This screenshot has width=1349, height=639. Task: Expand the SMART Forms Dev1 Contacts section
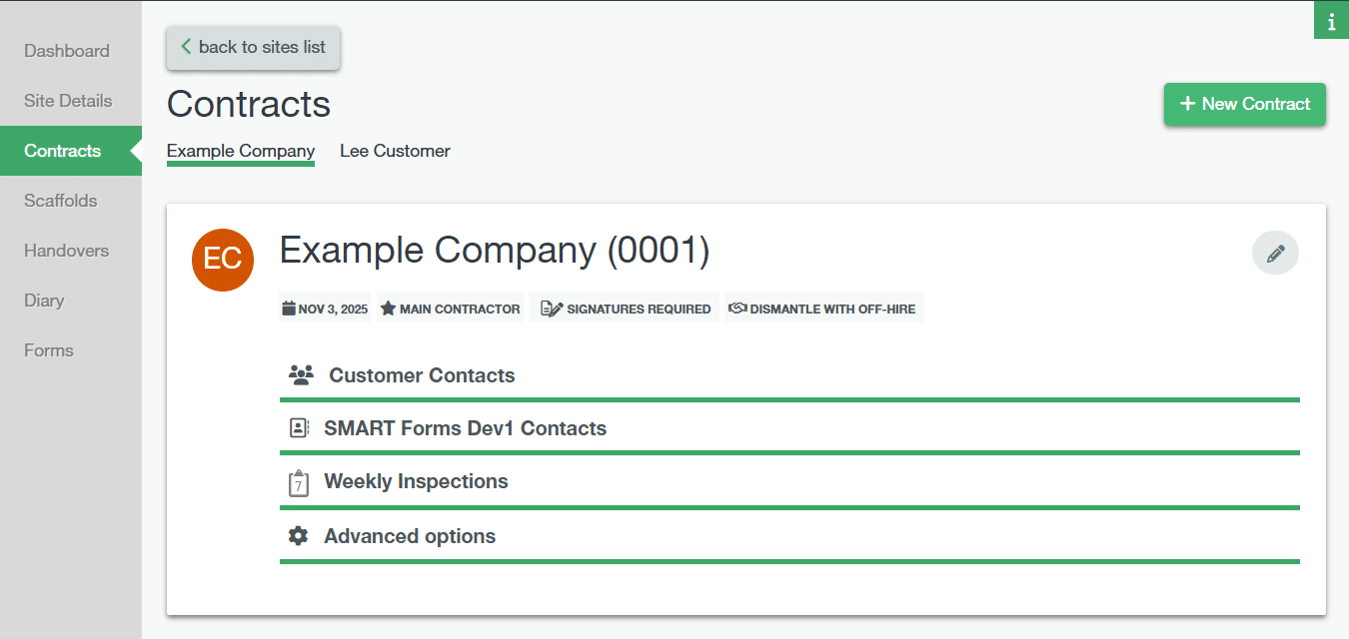(465, 428)
